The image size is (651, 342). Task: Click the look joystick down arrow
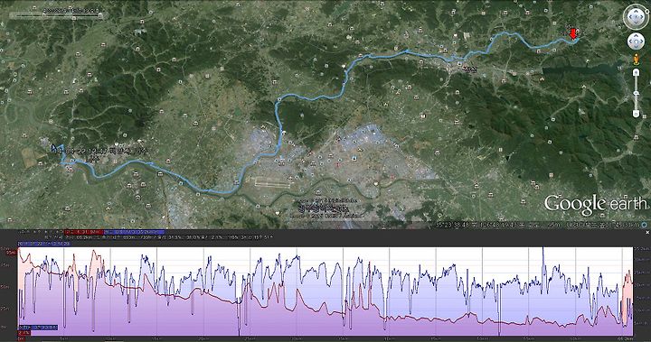click(636, 23)
